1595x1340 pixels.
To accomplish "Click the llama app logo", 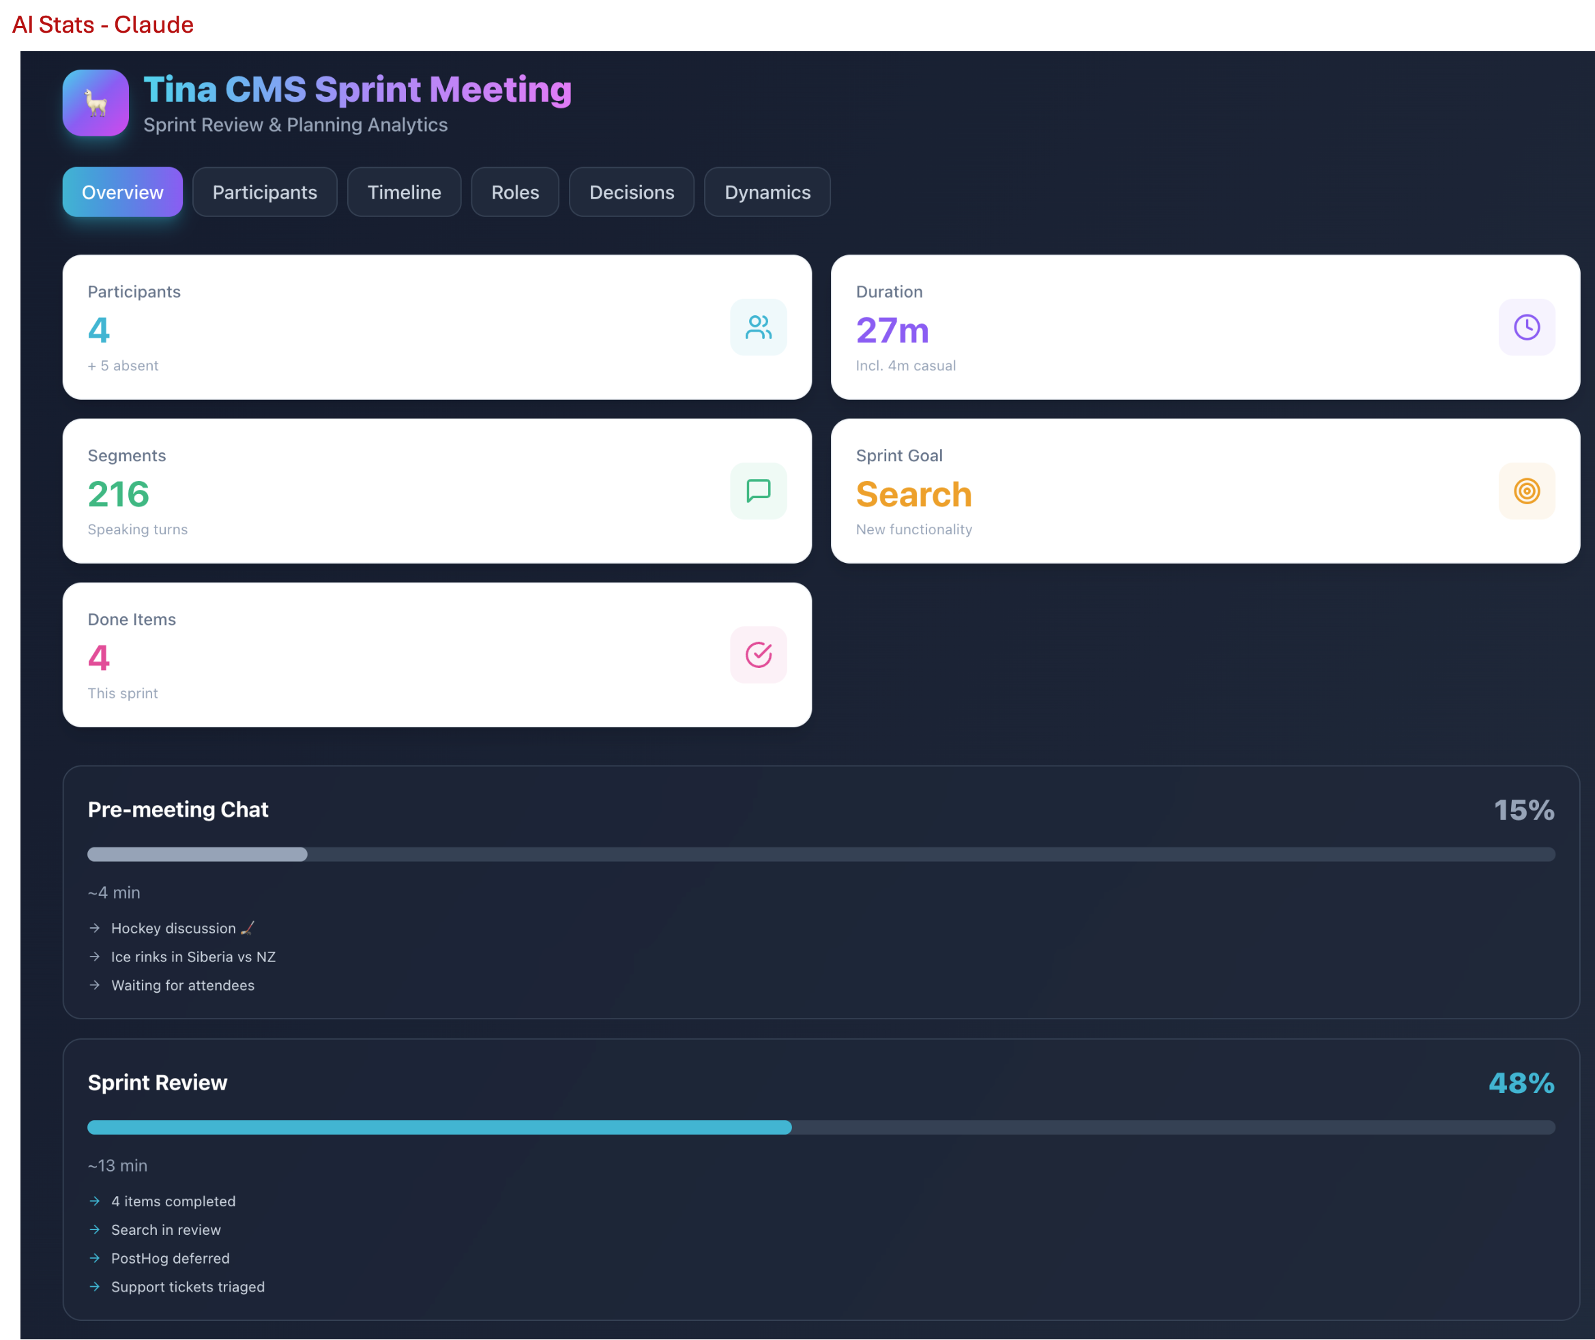I will pos(95,103).
